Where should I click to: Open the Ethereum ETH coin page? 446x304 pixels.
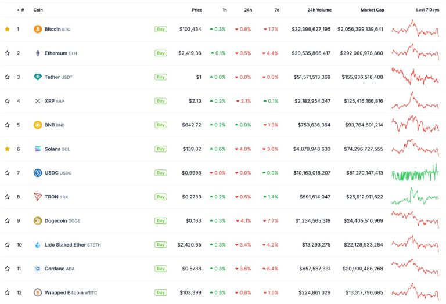(60, 53)
